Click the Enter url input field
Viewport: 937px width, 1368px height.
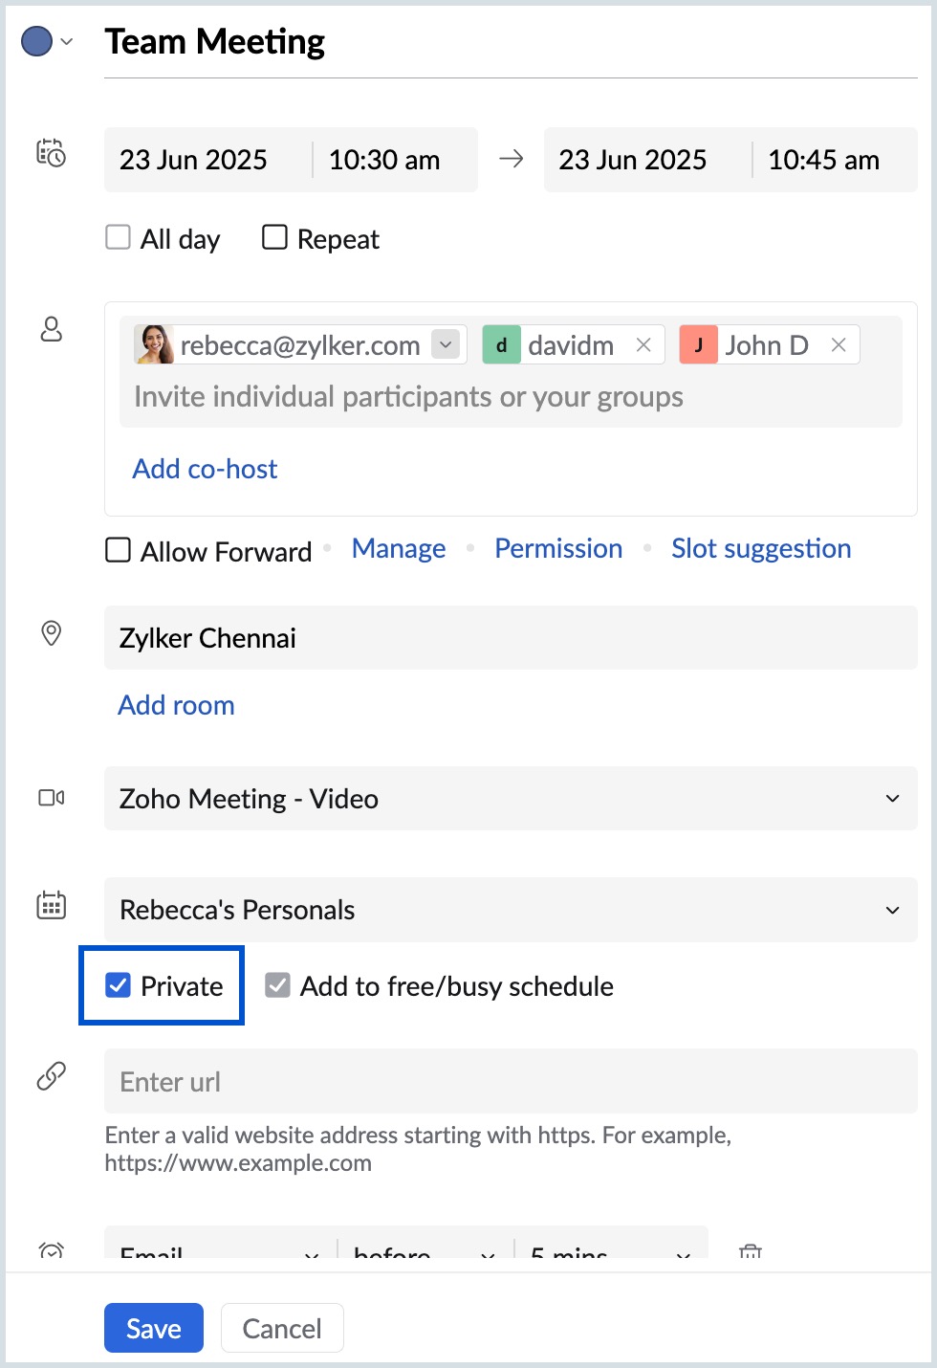[511, 1082]
